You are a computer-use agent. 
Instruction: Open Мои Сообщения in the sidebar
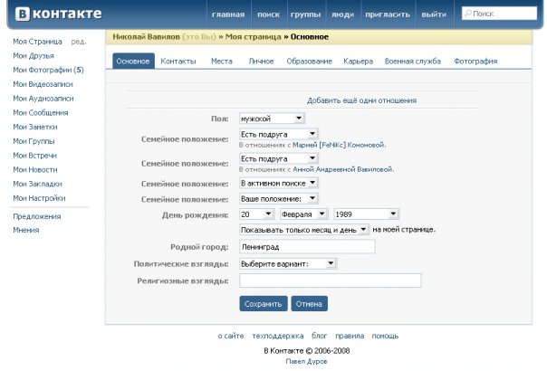[x=41, y=113]
